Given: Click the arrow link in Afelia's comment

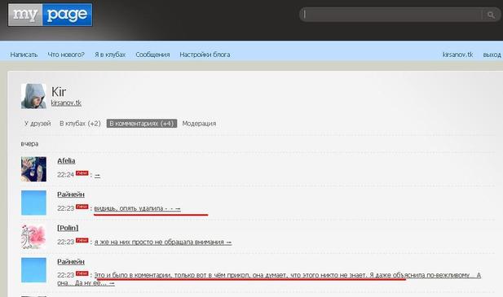Looking at the screenshot, I should 97,175.
